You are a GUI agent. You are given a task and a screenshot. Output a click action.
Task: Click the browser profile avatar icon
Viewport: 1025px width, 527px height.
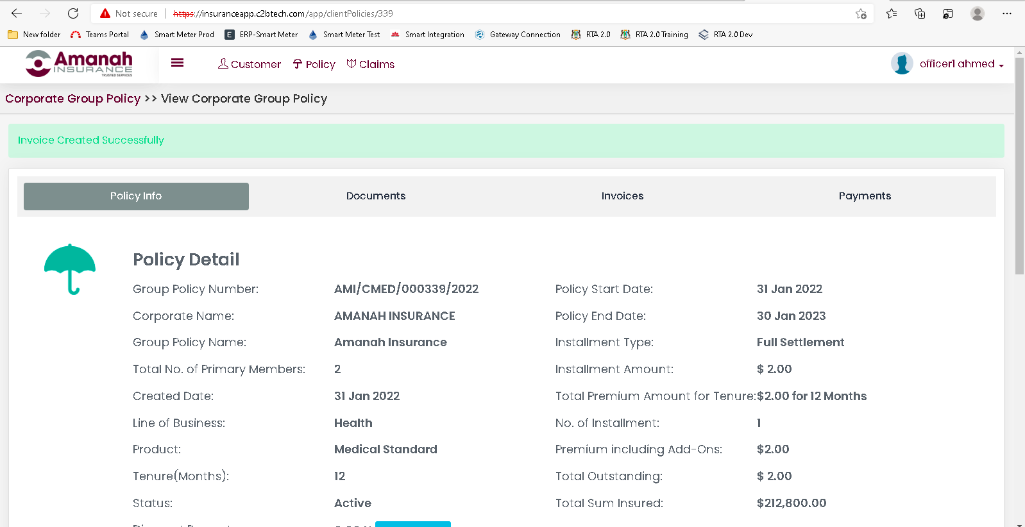(978, 13)
